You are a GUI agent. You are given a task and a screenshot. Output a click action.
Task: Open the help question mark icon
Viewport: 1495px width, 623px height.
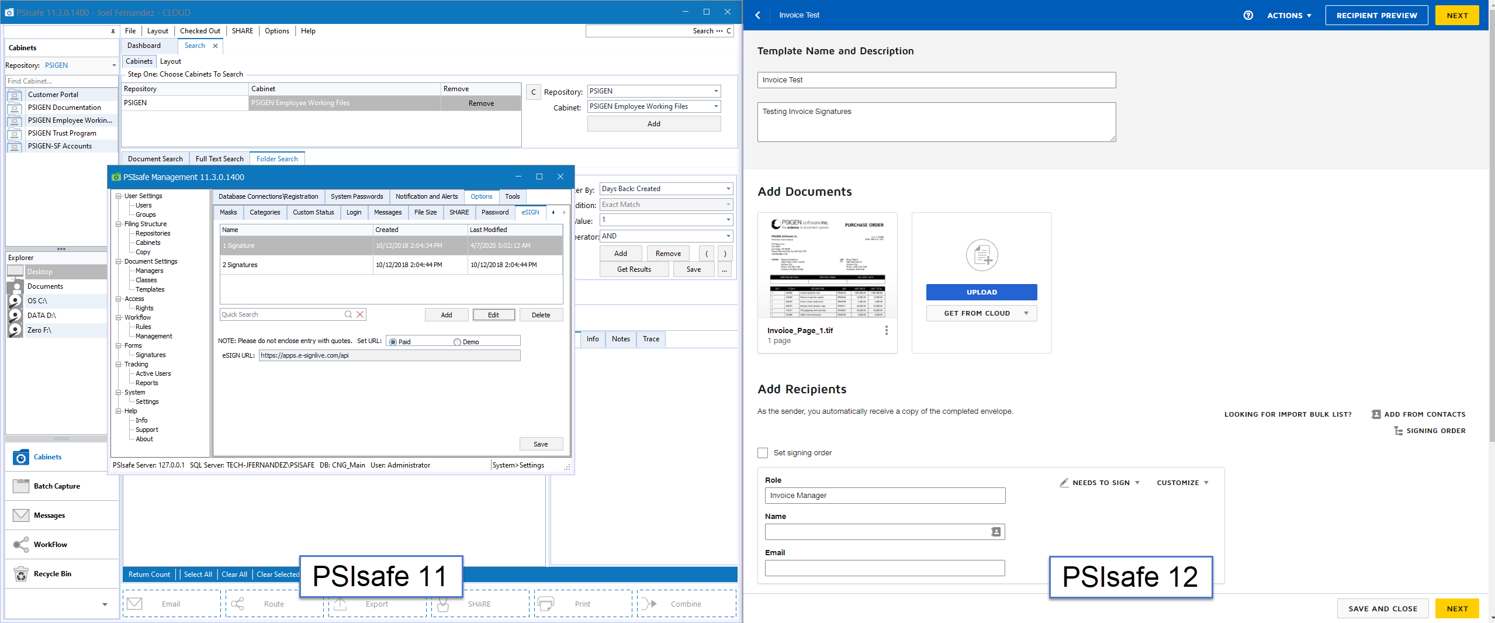click(x=1248, y=15)
